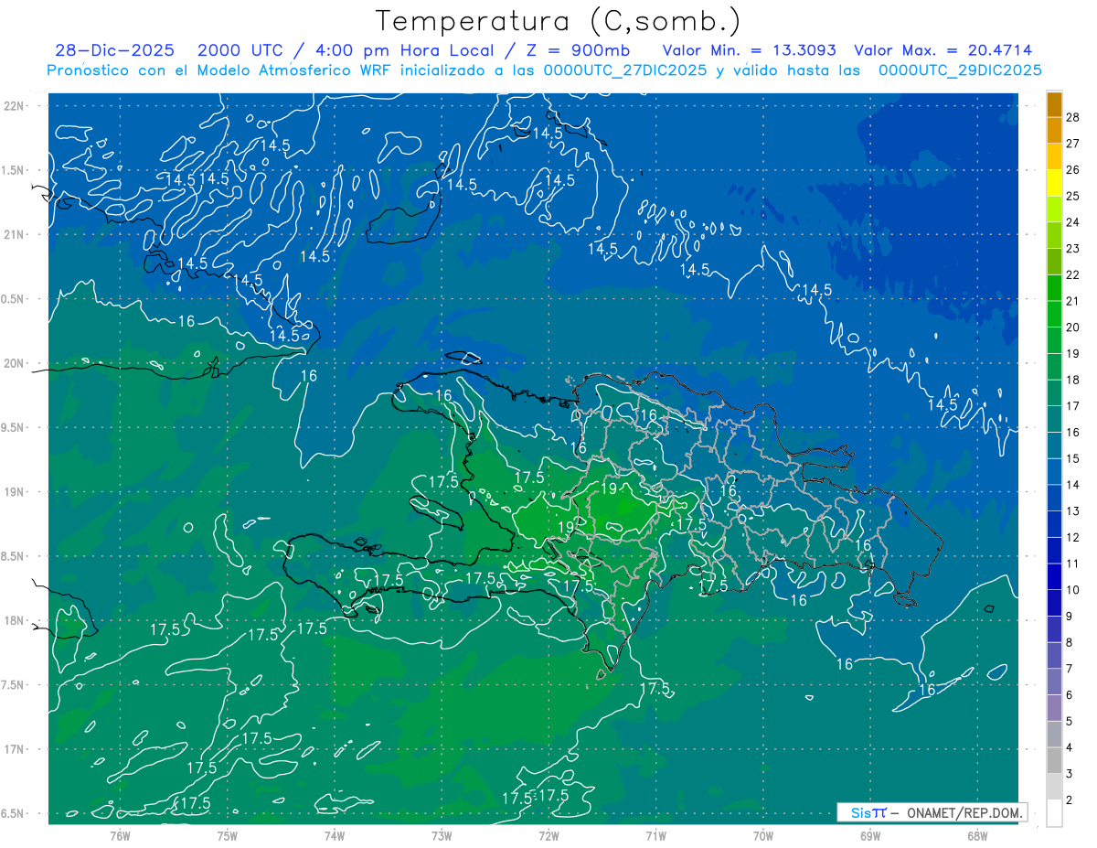The height and width of the screenshot is (848, 1097).
Task: Click the latitude axis label "17N"
Action: coord(15,749)
